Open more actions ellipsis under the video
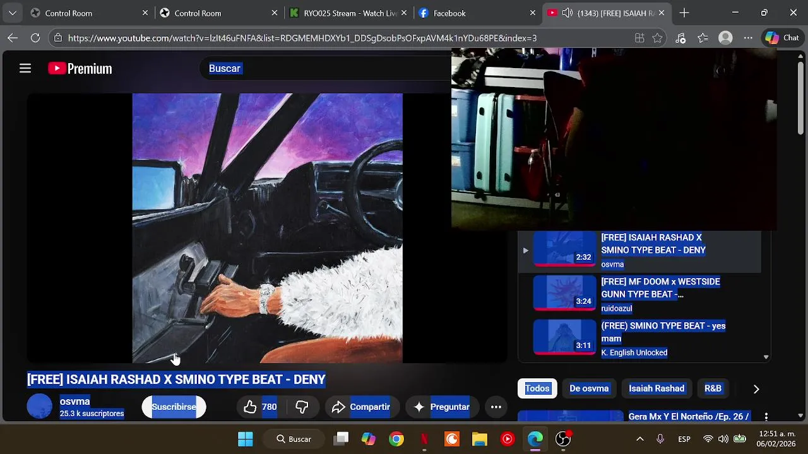Viewport: 808px width, 454px height. point(496,407)
